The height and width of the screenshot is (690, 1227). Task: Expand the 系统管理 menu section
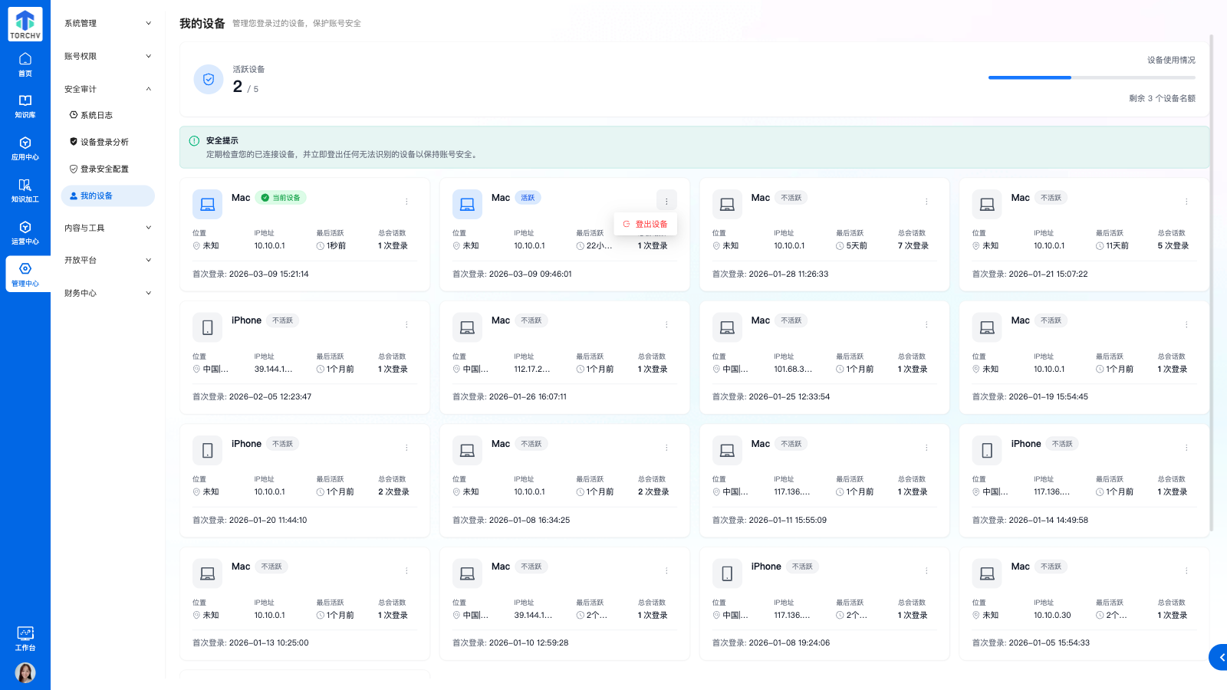(x=107, y=24)
